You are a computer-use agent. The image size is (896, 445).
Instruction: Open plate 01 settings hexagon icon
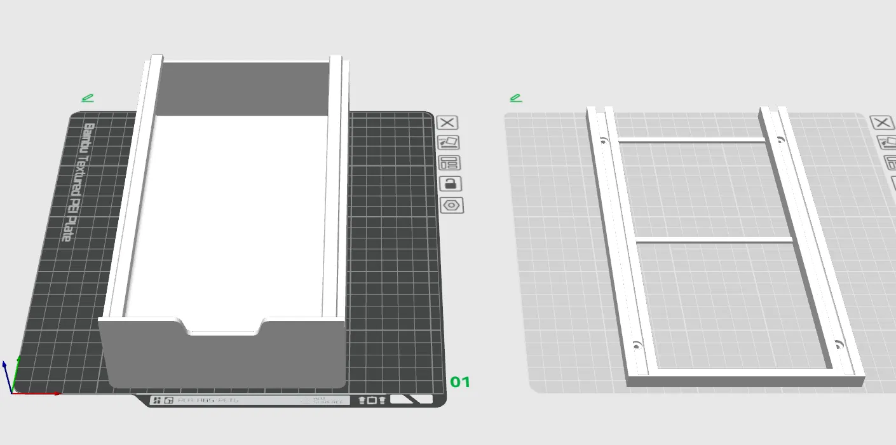pyautogui.click(x=452, y=205)
